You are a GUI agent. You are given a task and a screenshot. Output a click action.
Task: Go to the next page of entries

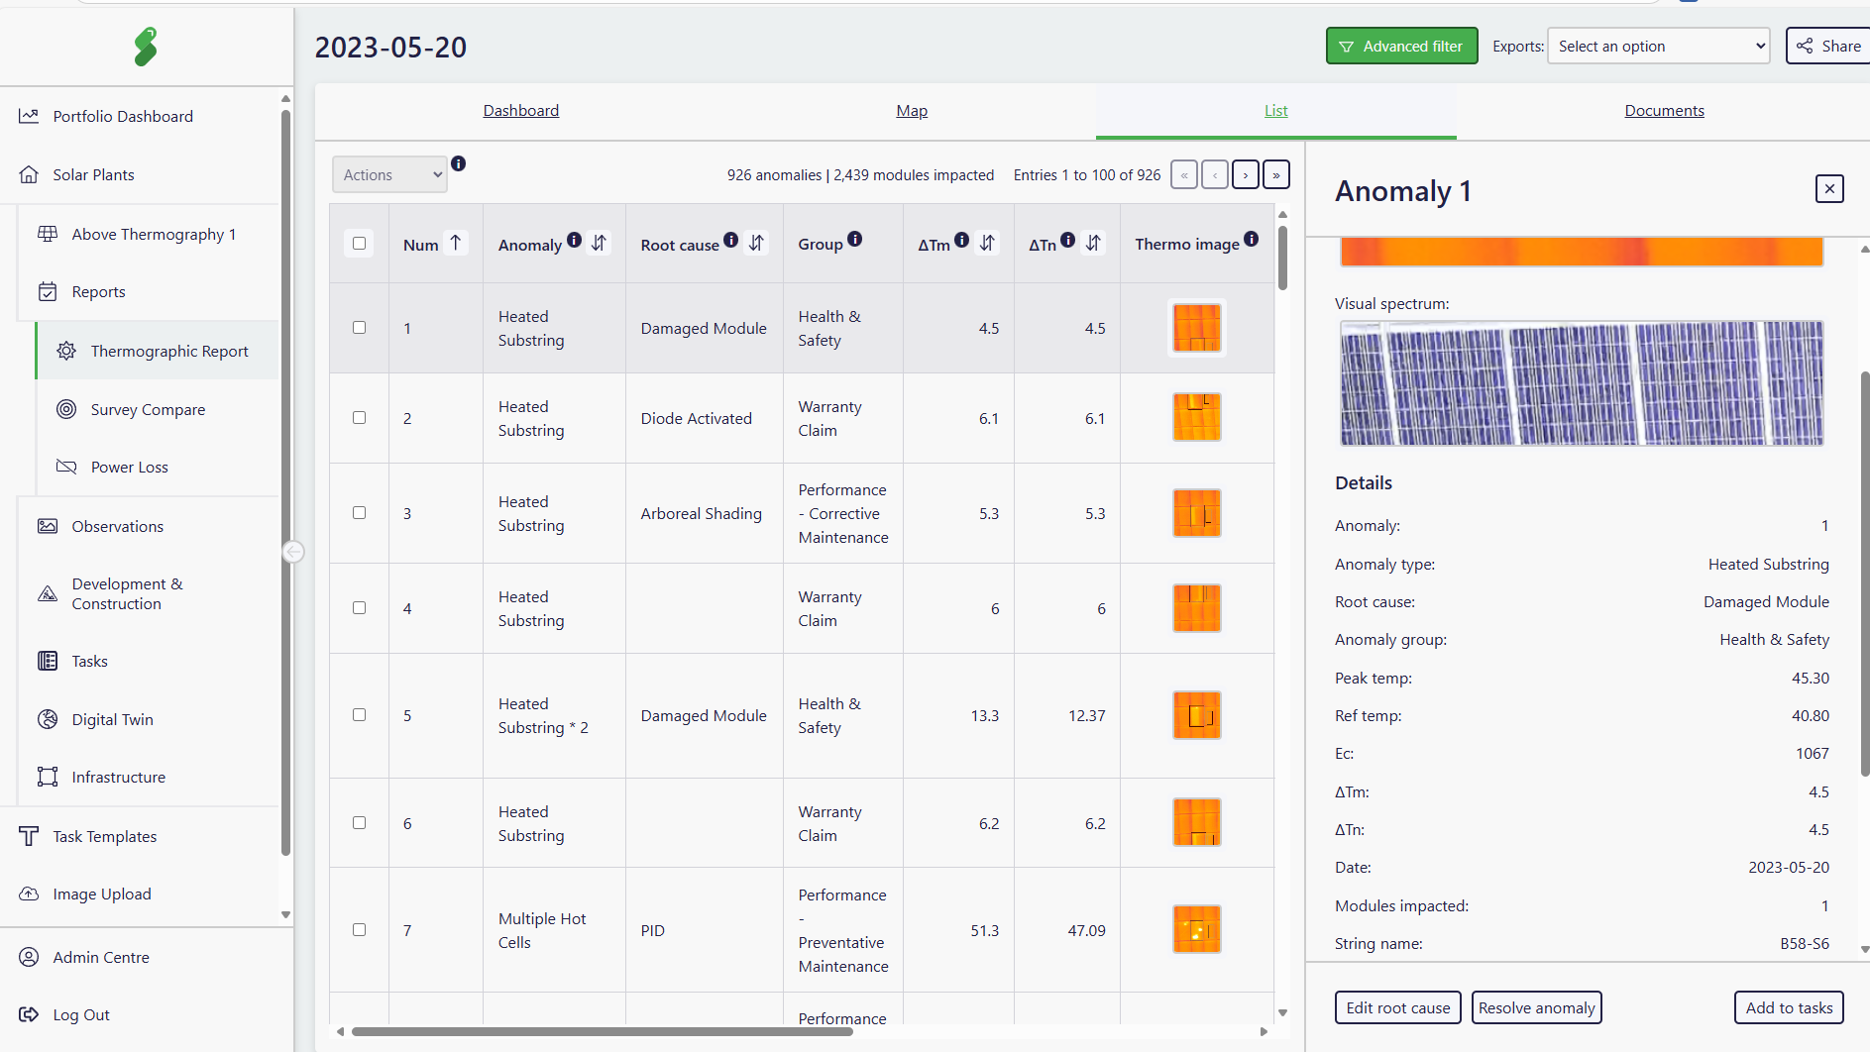click(1246, 175)
